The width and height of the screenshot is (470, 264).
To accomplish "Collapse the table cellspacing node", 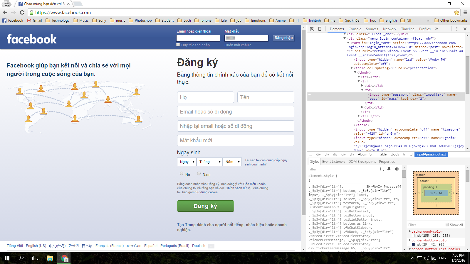I will click(x=352, y=68).
